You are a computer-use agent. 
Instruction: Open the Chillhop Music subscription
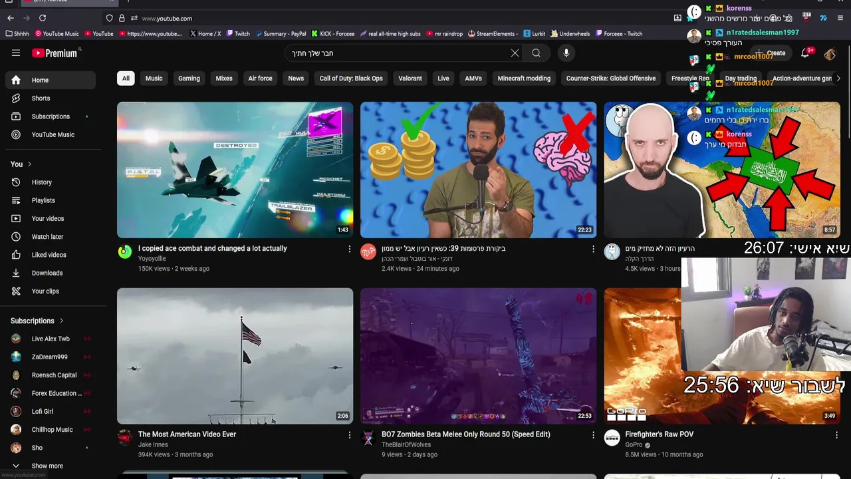(51, 430)
